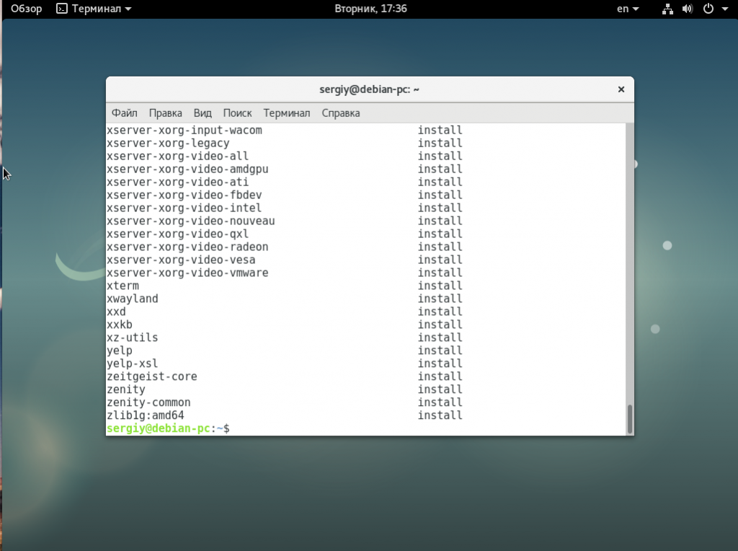The height and width of the screenshot is (551, 738).
Task: Click the terminal icon in the top panel
Action: (62, 9)
